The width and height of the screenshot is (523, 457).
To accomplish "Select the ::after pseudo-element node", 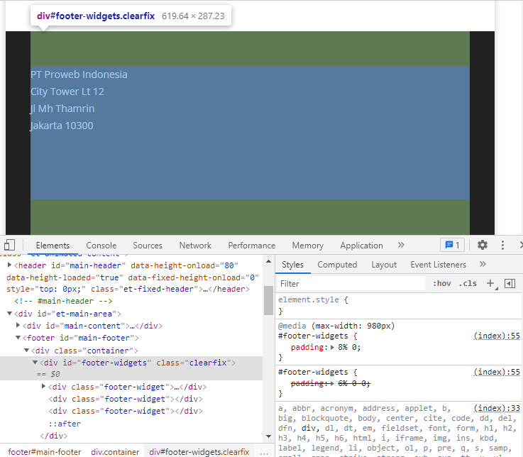I will tap(65, 424).
